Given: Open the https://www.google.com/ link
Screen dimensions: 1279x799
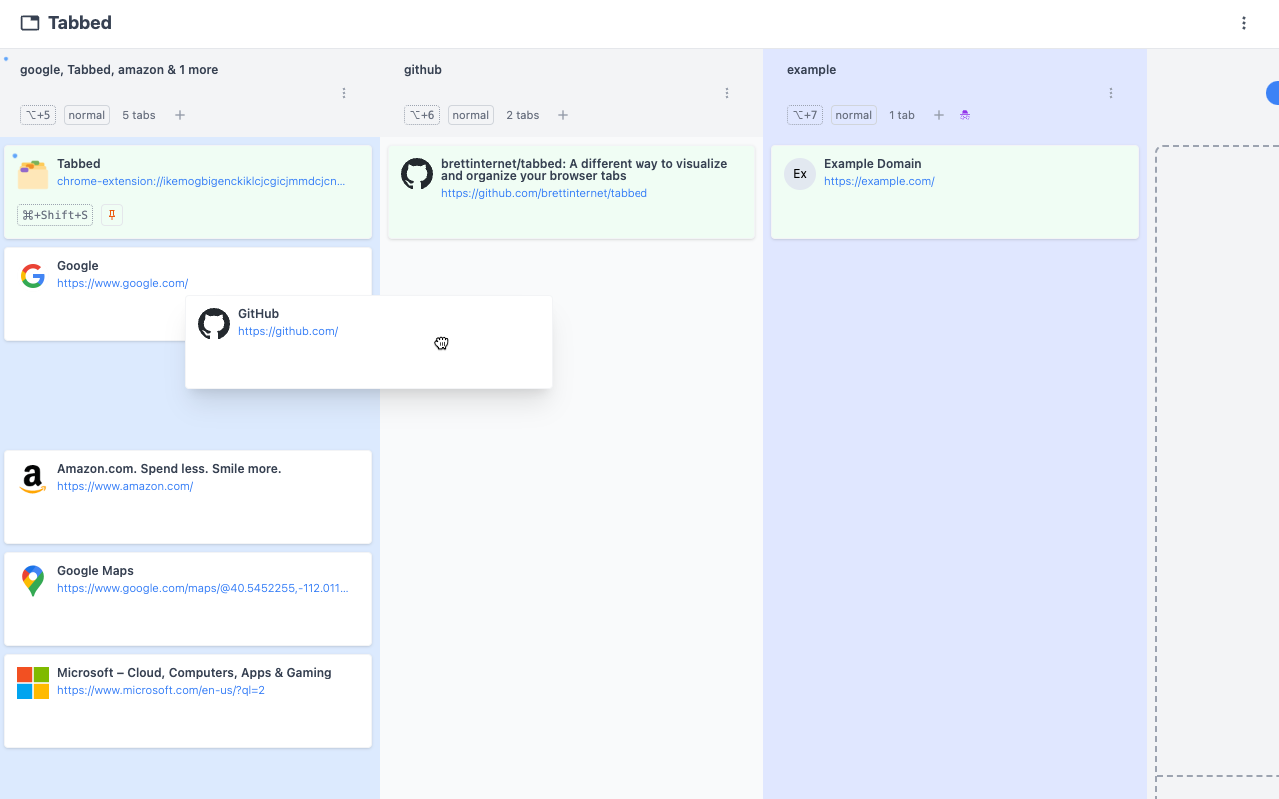Looking at the screenshot, I should pos(122,283).
